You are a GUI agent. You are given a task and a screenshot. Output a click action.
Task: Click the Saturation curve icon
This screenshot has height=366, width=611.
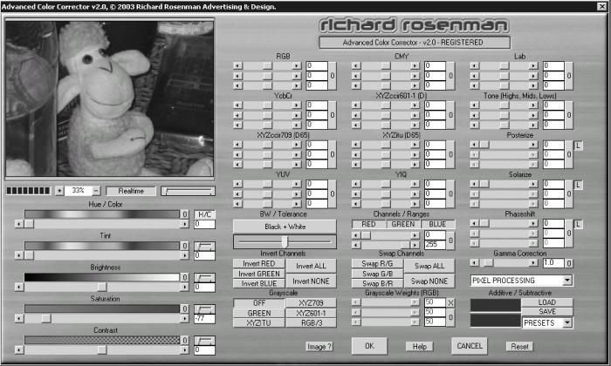tap(204, 308)
